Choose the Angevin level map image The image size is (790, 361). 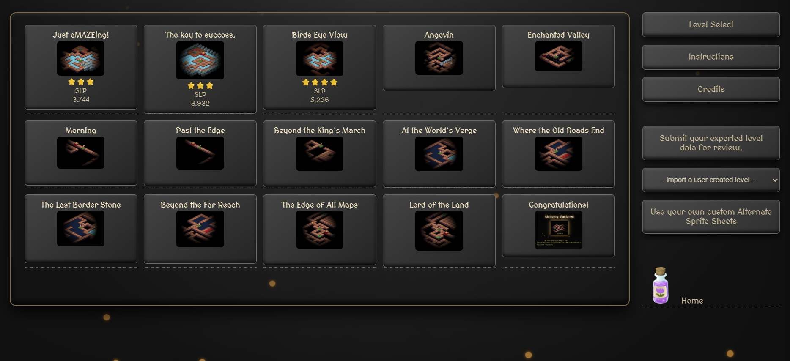click(439, 58)
